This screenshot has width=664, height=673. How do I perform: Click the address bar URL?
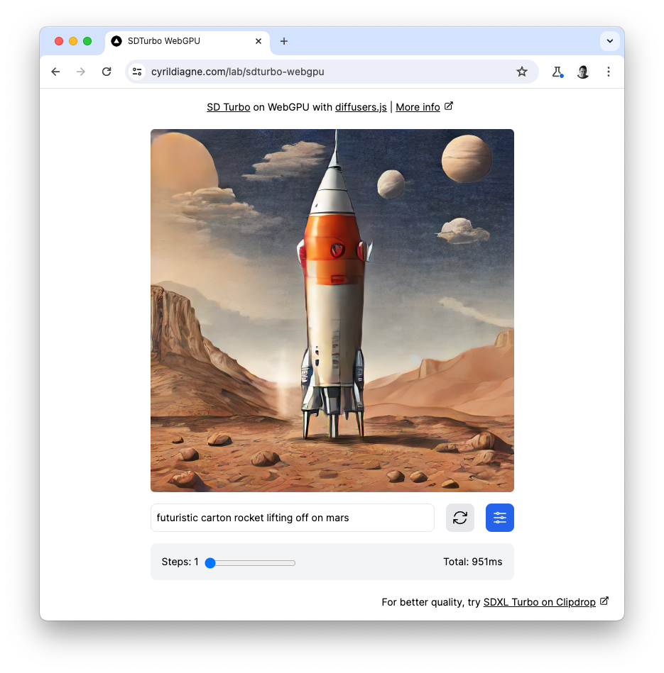point(237,72)
